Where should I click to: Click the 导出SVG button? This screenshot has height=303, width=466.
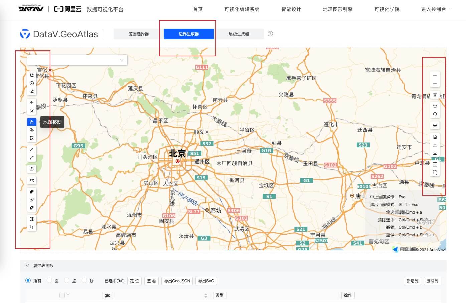pos(206,281)
